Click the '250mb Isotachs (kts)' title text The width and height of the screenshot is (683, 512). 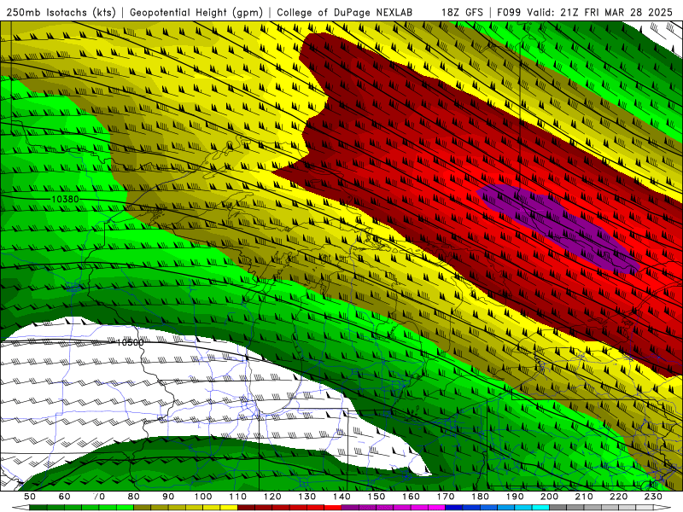click(x=61, y=12)
